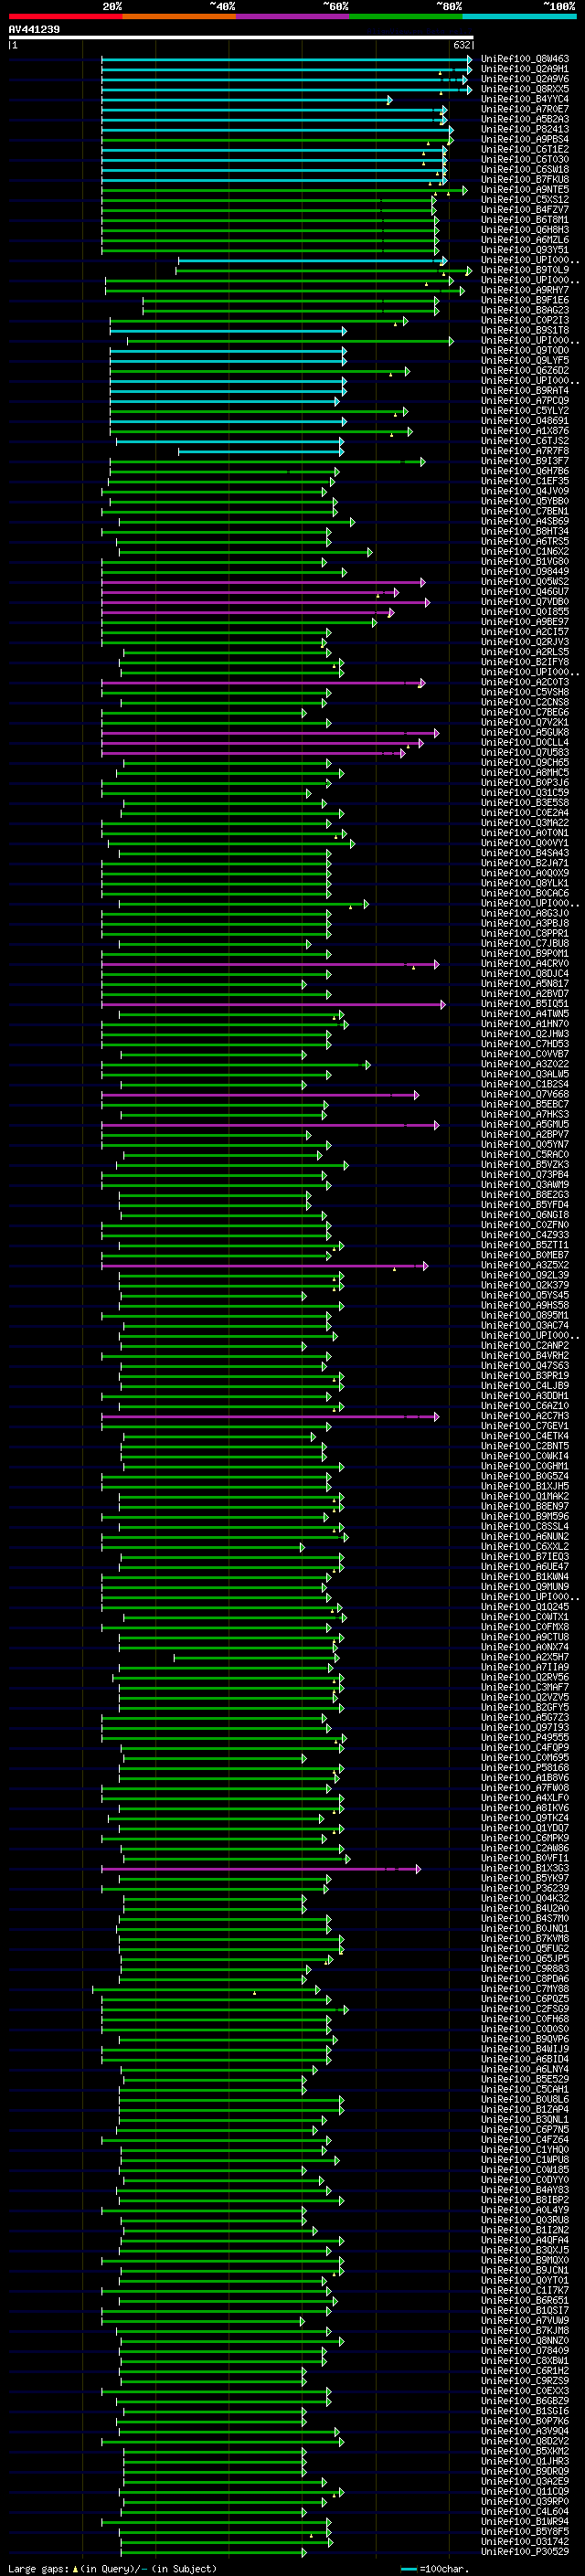Select the UniRef100_Q93Y51 entry
Viewport: 585px width, 2576px height.
click(525, 250)
